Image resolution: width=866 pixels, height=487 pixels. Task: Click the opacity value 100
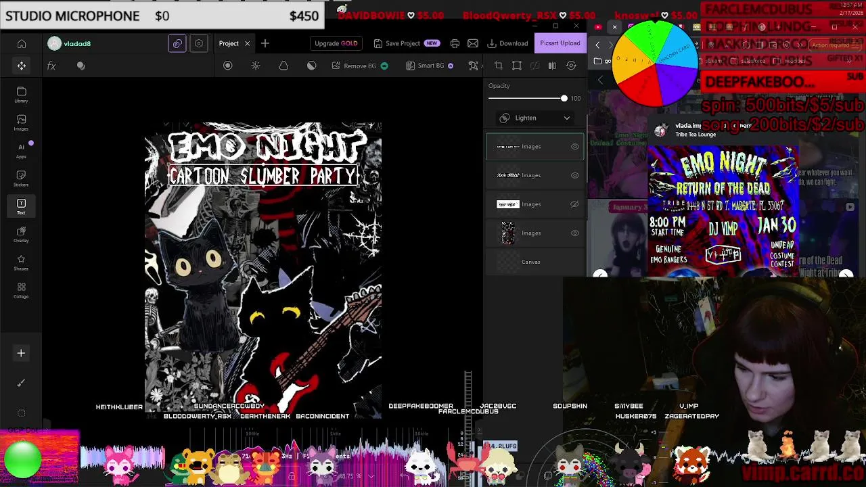point(575,99)
